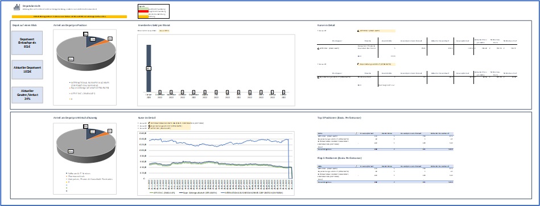Screen dimensions: 540x206
Task: Click the APPLE INC legend entry of position pie
Action: (83, 94)
